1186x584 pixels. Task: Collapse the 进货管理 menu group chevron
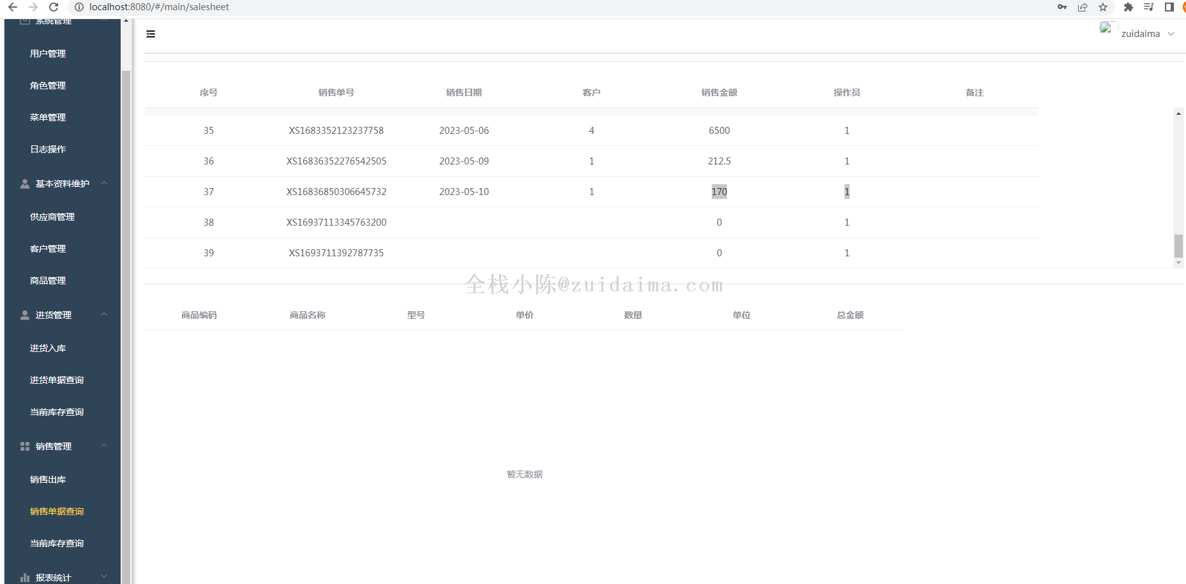(104, 315)
